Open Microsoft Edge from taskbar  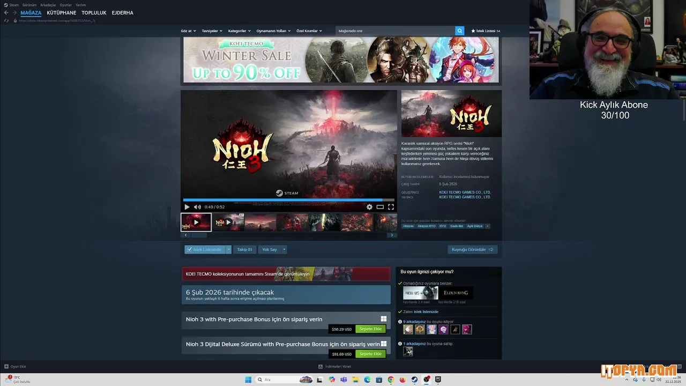point(367,380)
